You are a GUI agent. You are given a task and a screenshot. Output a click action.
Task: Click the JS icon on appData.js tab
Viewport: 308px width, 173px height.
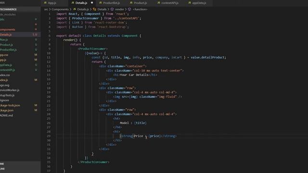pos(189,3)
